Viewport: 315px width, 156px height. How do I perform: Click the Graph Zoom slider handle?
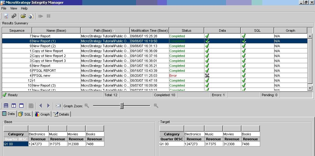pos(122,106)
